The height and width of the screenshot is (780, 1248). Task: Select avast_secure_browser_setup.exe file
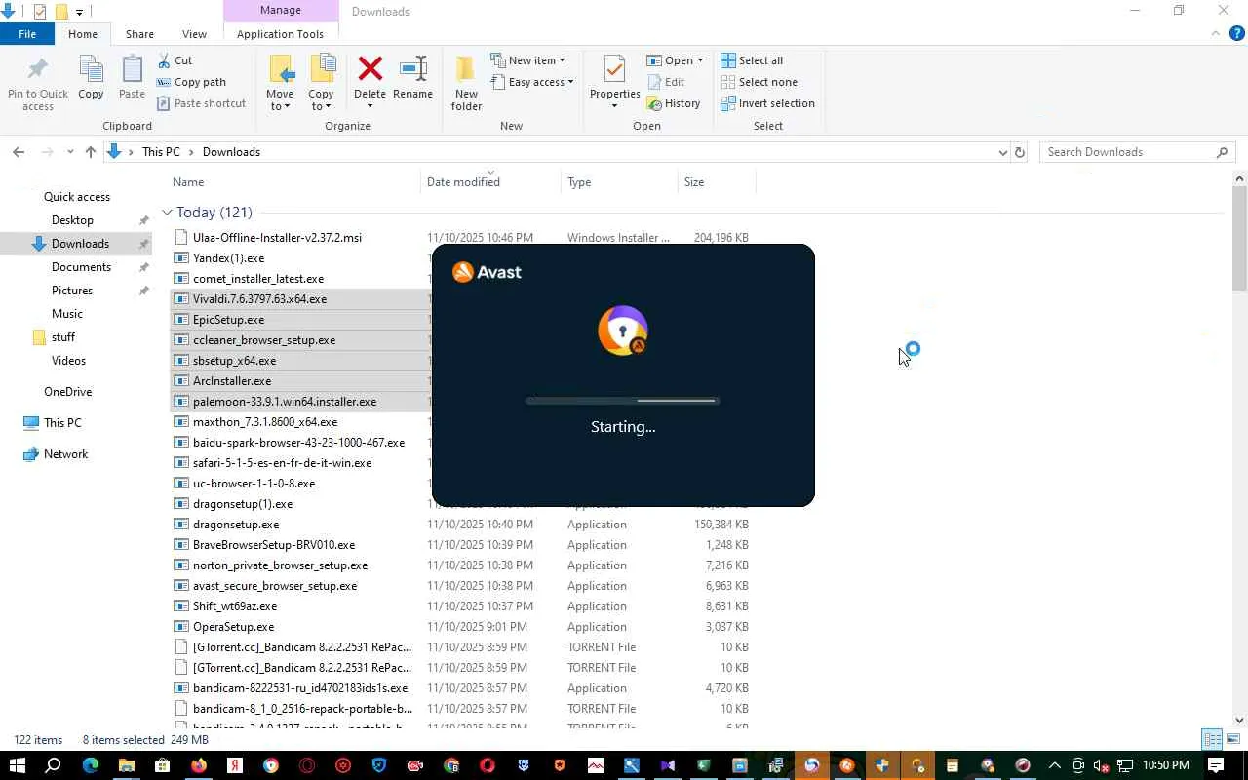coord(275,586)
